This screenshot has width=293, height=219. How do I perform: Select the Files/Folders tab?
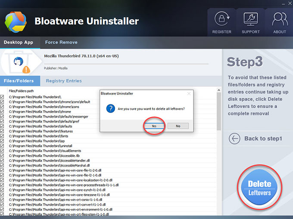point(20,81)
